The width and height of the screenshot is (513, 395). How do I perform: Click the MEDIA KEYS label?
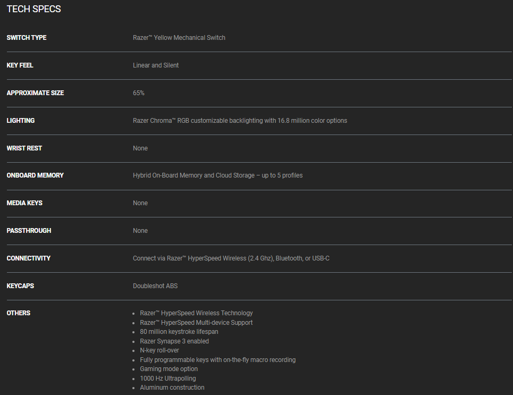pyautogui.click(x=24, y=203)
